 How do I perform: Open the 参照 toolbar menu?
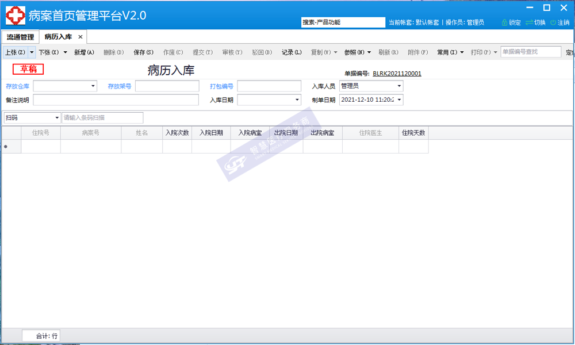coord(358,52)
